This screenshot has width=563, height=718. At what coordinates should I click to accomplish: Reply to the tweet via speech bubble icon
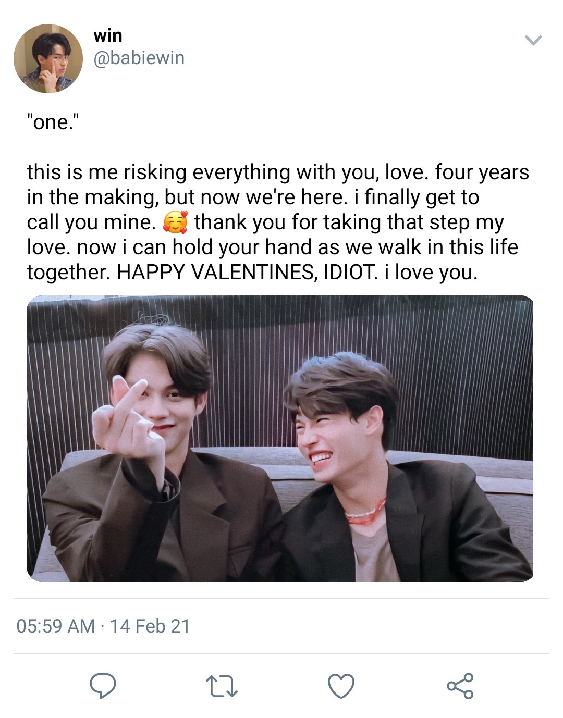[103, 686]
